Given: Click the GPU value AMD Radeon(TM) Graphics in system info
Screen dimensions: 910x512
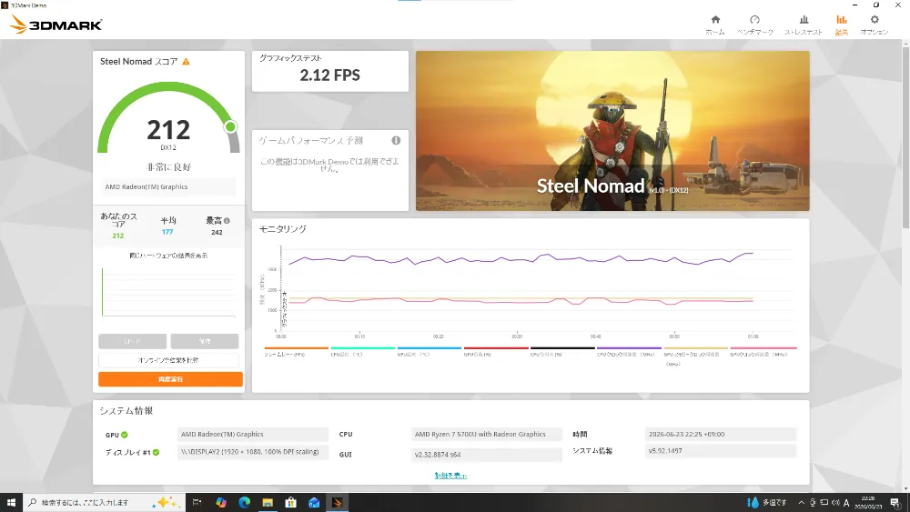Looking at the screenshot, I should (x=252, y=435).
